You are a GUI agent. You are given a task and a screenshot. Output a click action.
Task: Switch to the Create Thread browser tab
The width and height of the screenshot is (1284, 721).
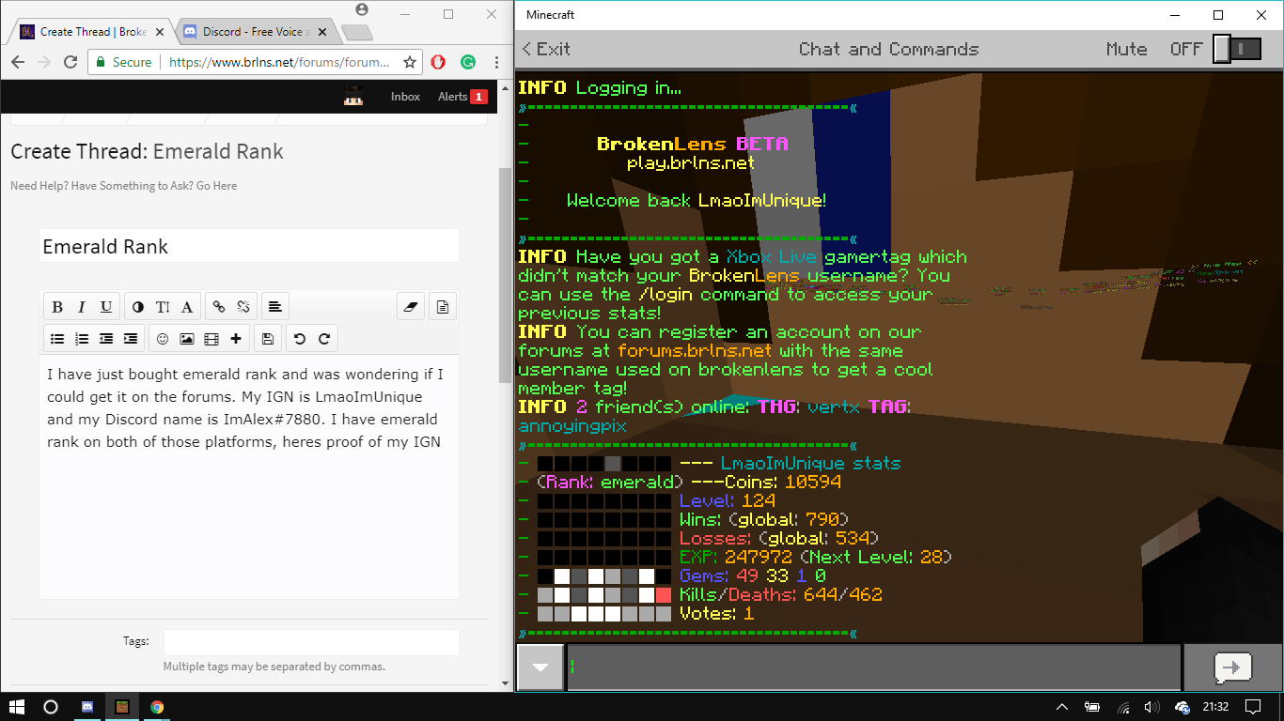91,32
